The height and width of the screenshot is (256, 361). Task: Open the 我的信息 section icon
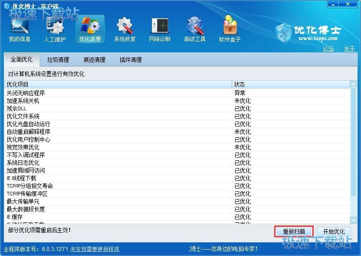pos(20,29)
